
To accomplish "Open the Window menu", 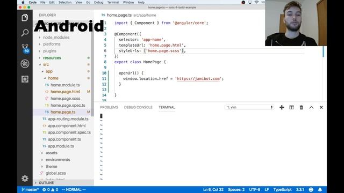I will 128,2.
